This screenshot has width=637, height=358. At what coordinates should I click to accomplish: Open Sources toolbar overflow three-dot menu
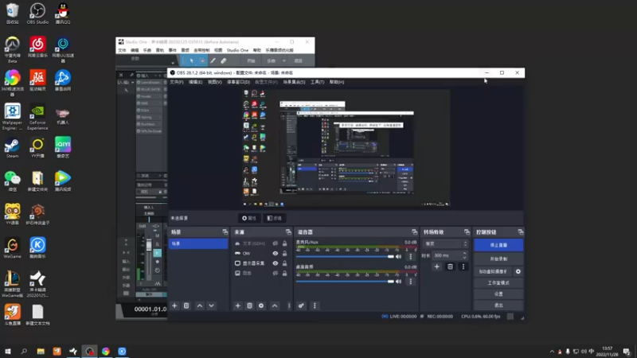point(289,305)
